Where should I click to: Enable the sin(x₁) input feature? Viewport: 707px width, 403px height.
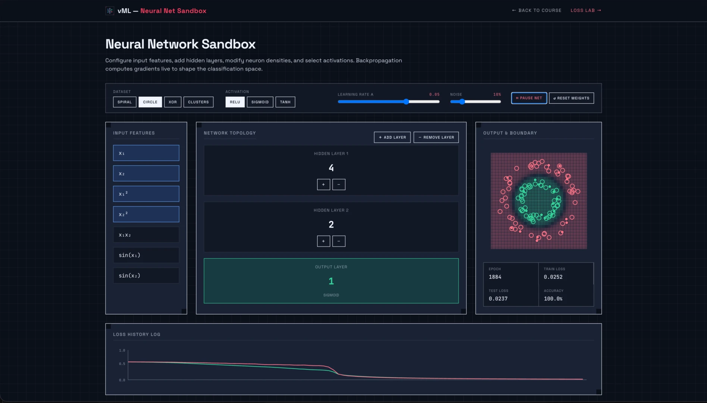tap(146, 255)
